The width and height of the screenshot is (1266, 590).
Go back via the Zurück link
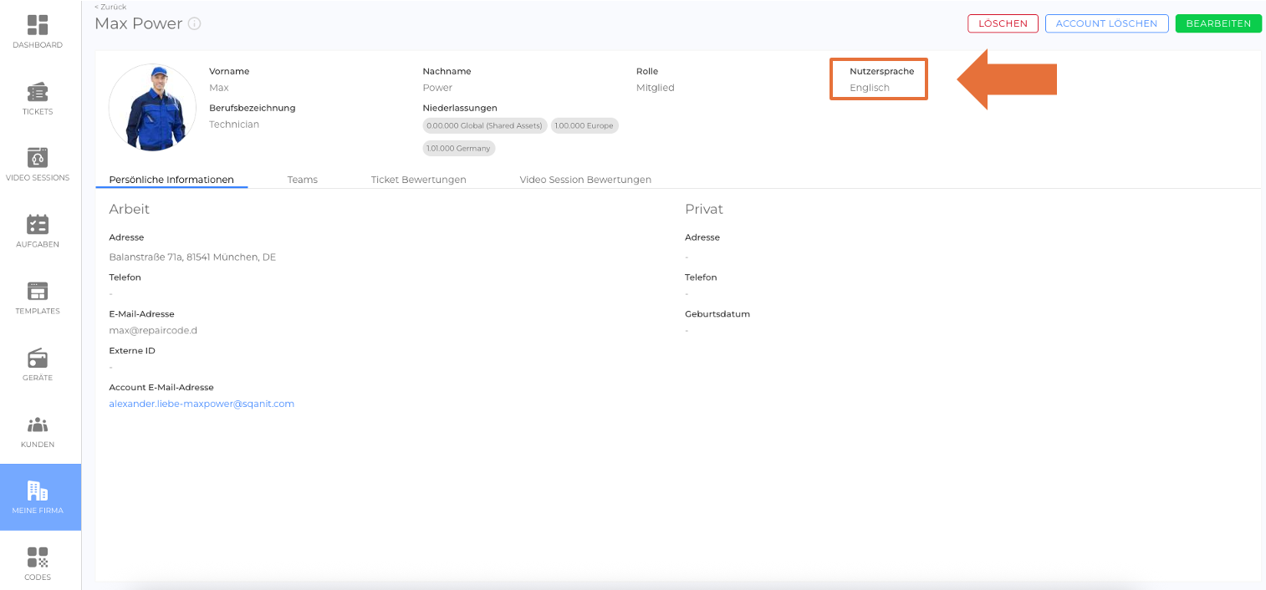(110, 7)
